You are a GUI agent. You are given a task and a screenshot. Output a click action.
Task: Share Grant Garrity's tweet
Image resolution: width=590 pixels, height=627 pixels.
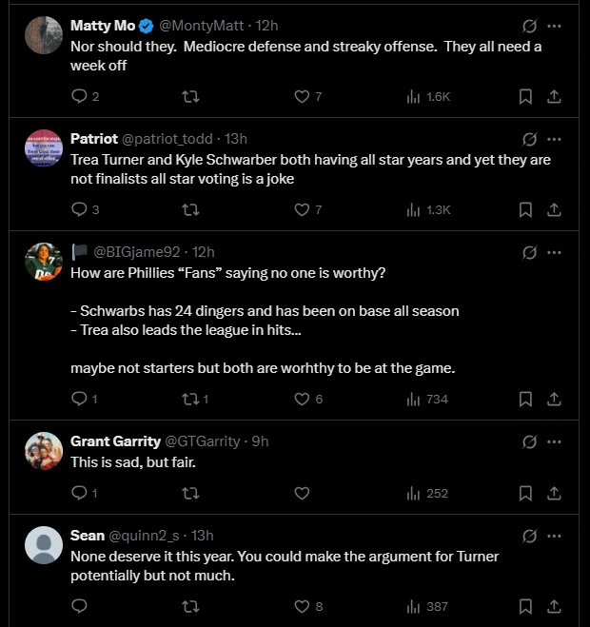[x=554, y=493]
